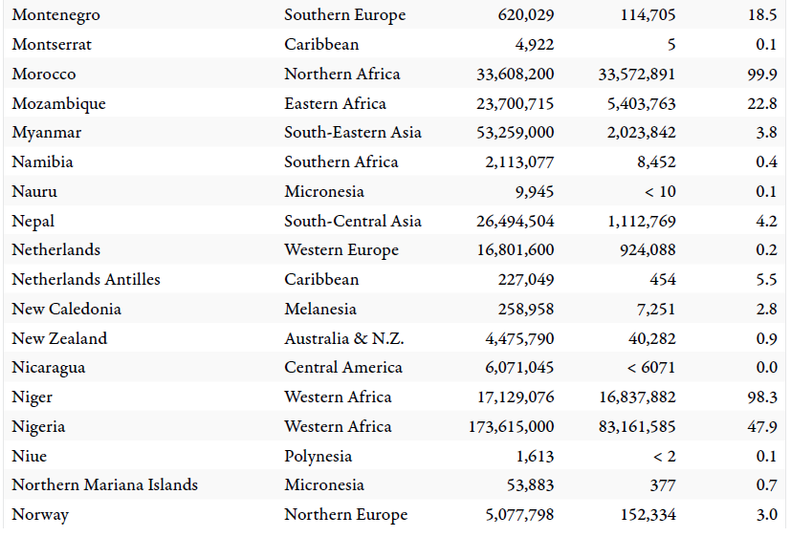
Task: Select Nicaragua's Central America region cell
Action: [342, 368]
